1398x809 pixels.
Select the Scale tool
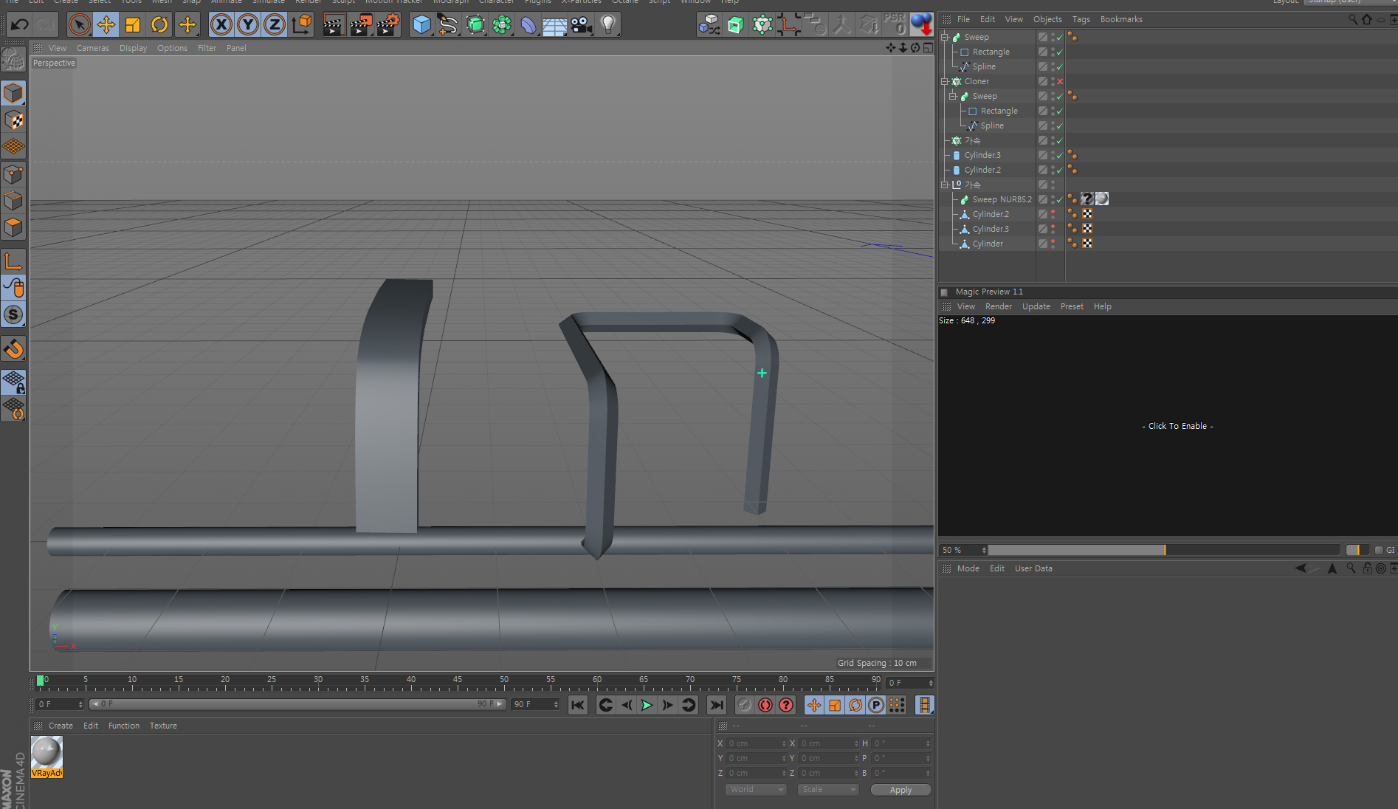[133, 24]
